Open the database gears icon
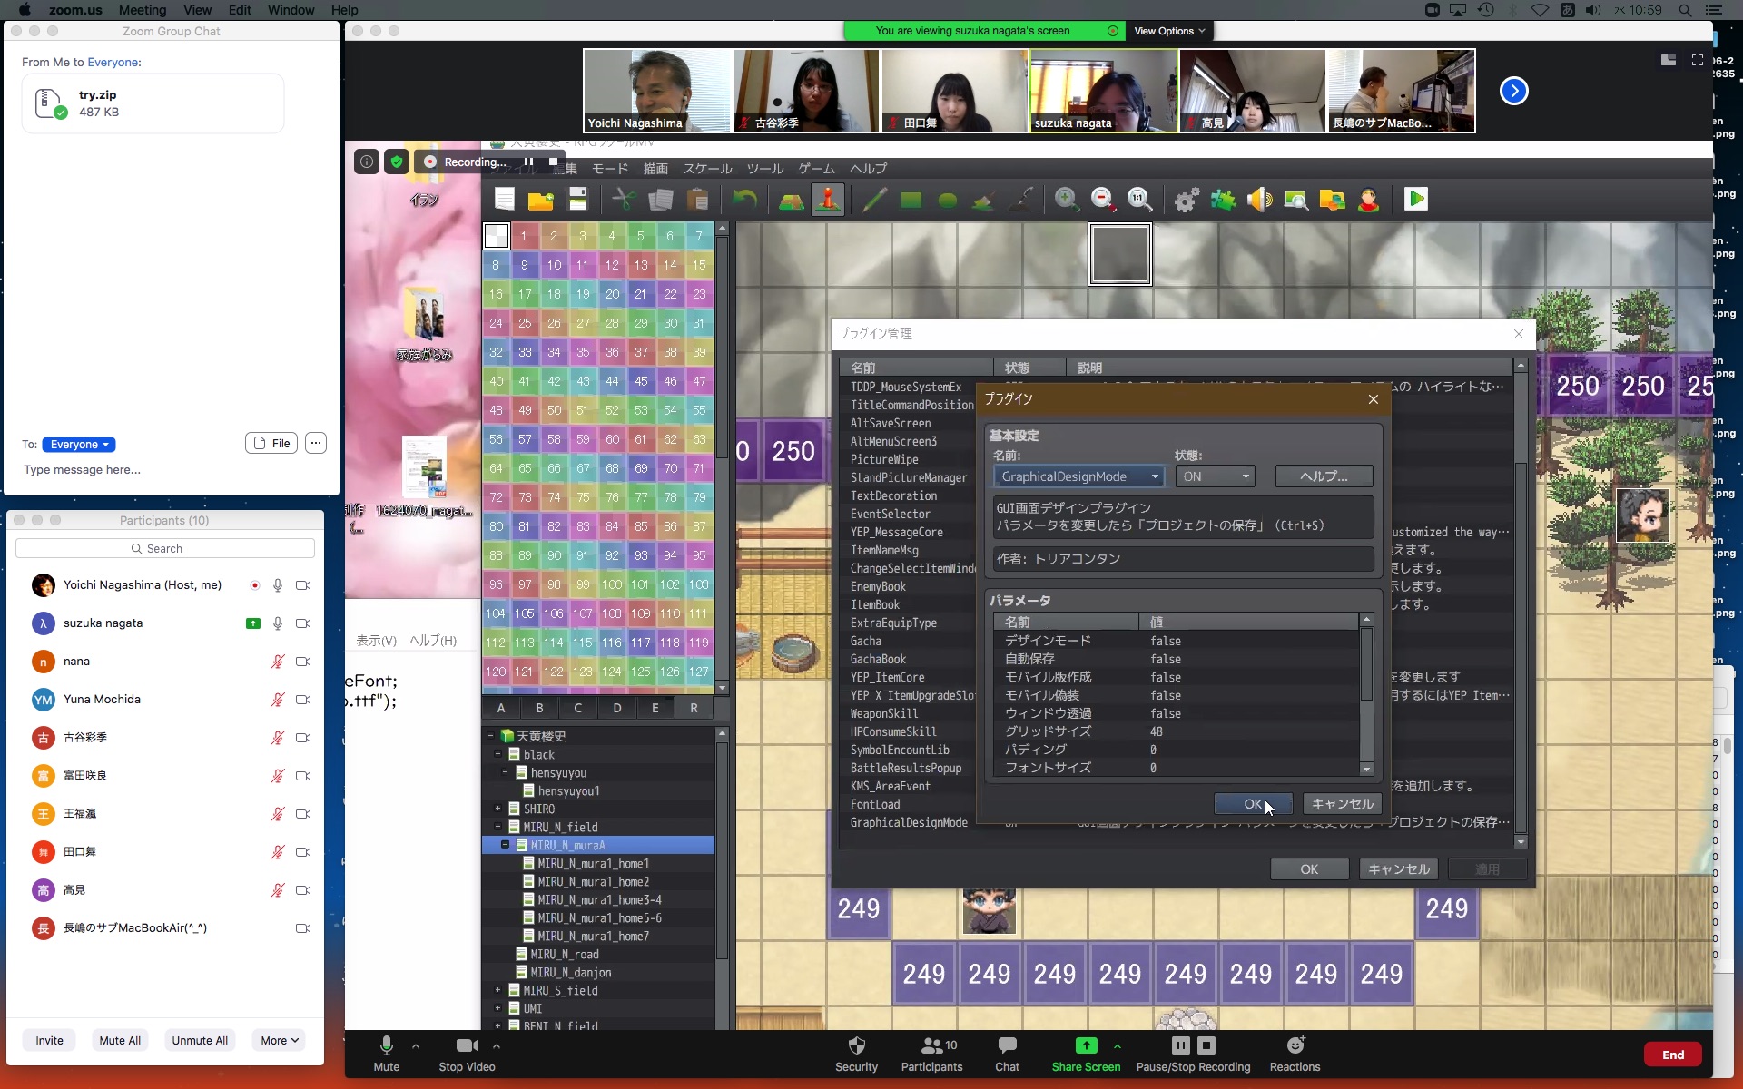 pyautogui.click(x=1187, y=200)
